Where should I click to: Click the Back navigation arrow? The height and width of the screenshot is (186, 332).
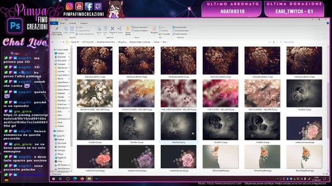click(x=53, y=42)
